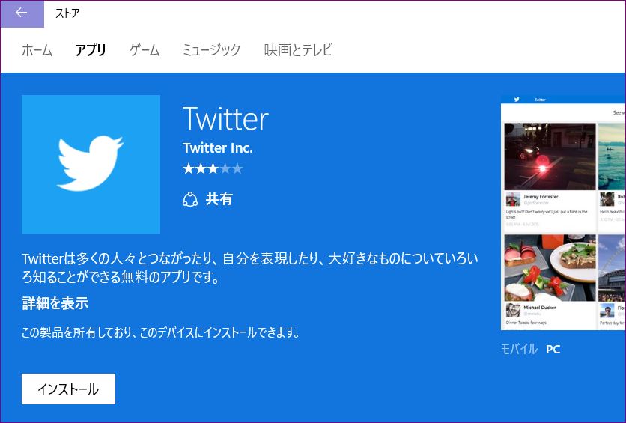
Task: Show モバイル screenshots
Action: coord(519,349)
